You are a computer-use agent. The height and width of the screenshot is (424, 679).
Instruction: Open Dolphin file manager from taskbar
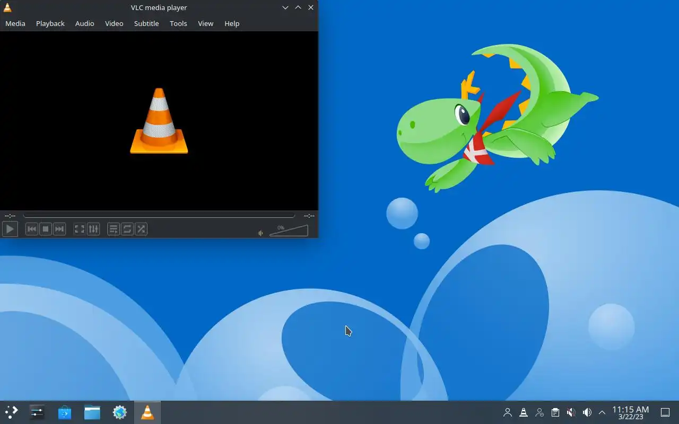coord(92,412)
